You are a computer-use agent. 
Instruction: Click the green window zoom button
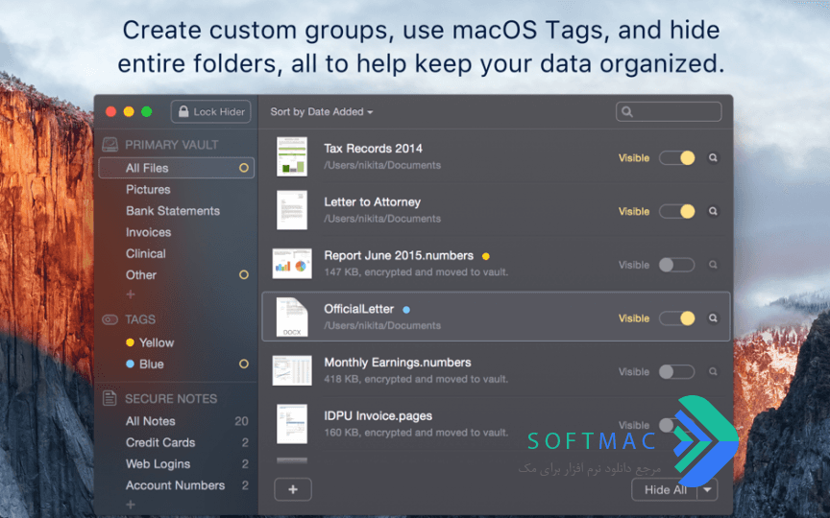(x=147, y=111)
